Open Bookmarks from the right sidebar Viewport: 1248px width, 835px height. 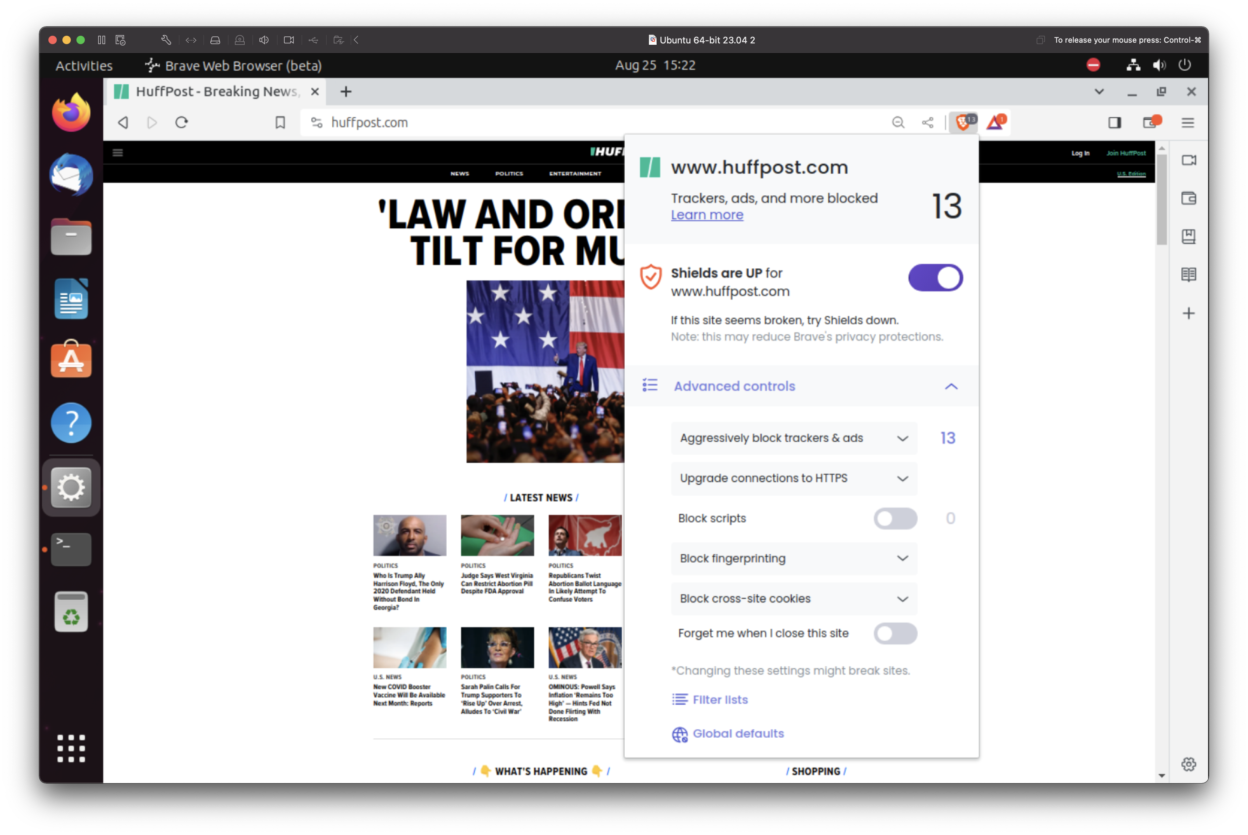1189,236
